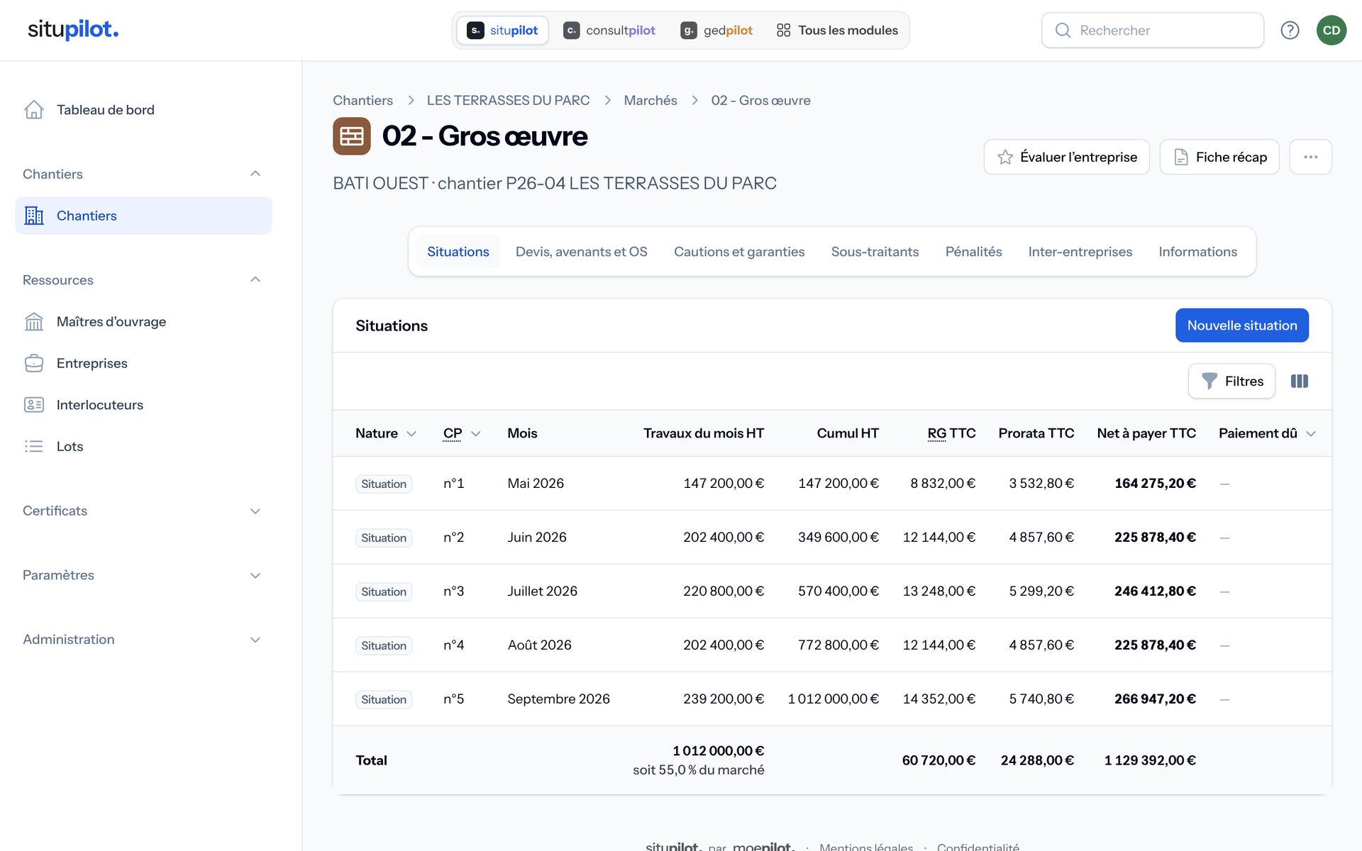1362x851 pixels.
Task: Go to LES TERRASSES DU PARC breadcrumb
Action: (508, 101)
